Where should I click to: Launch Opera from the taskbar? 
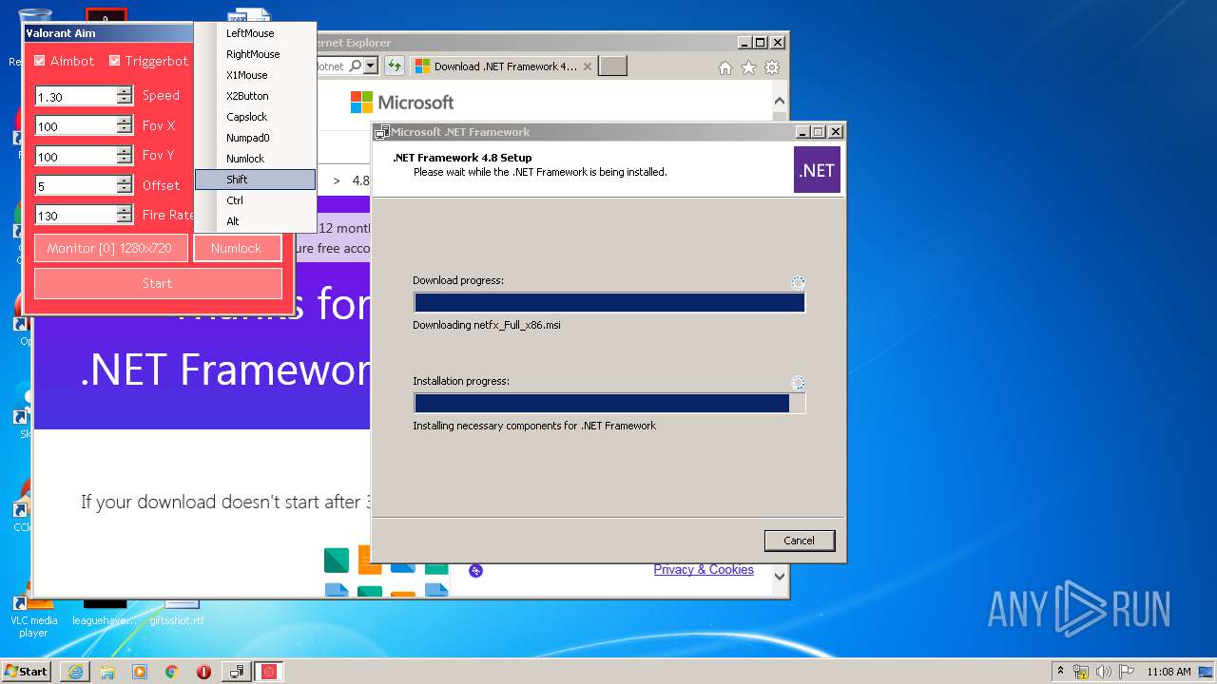point(203,672)
